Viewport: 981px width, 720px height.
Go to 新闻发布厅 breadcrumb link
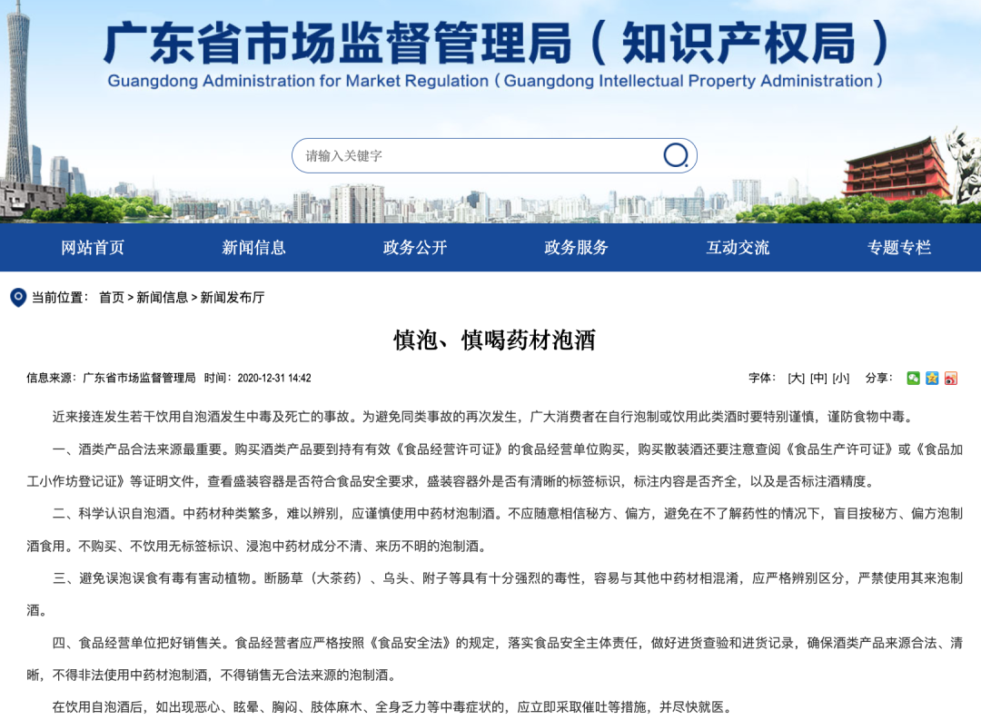233,297
